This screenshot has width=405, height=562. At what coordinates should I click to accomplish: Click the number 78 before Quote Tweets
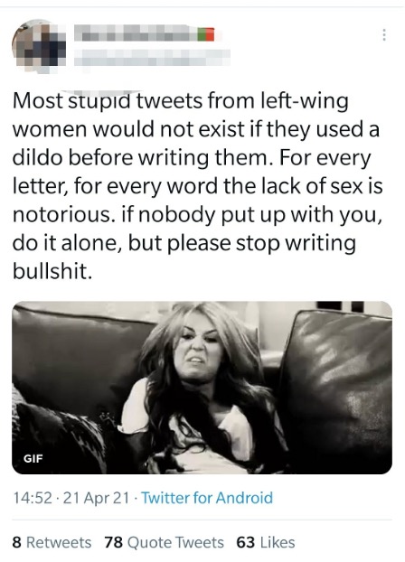point(113,542)
